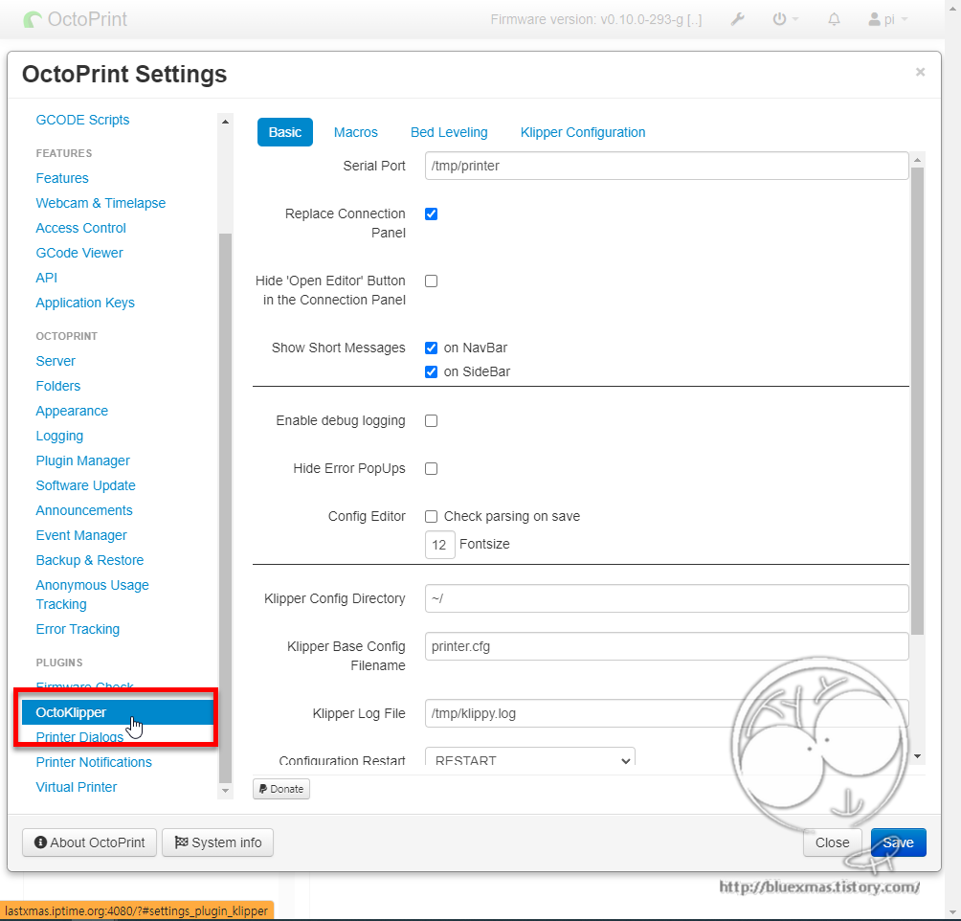Open Webcam & Timelapse settings

(101, 203)
